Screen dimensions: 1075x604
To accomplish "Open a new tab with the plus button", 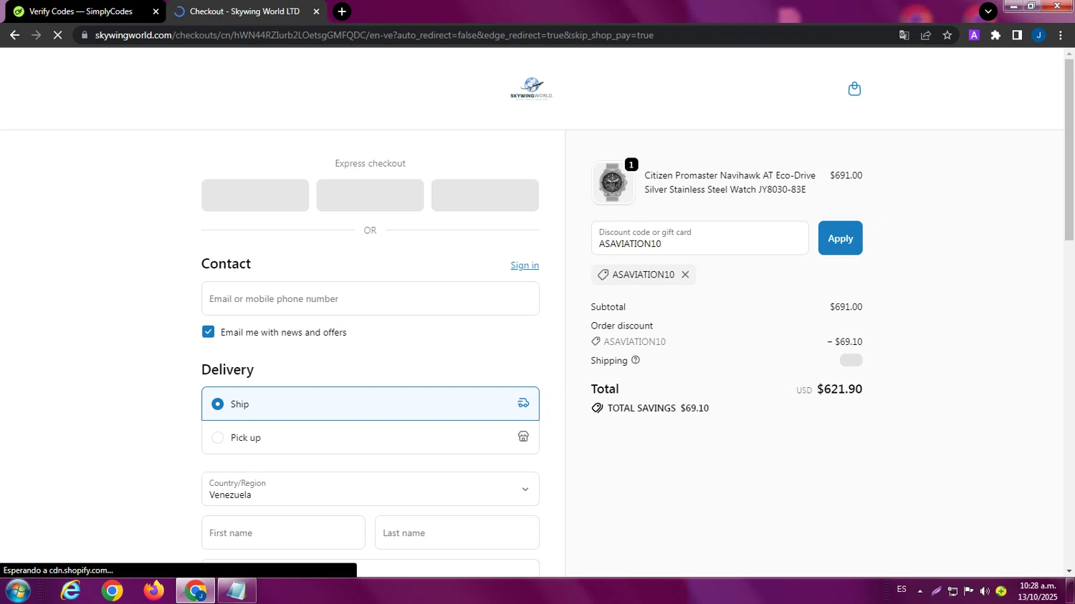I will [342, 11].
